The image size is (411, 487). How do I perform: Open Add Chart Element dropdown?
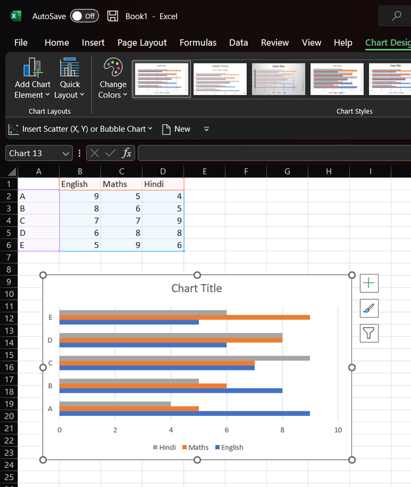[32, 78]
